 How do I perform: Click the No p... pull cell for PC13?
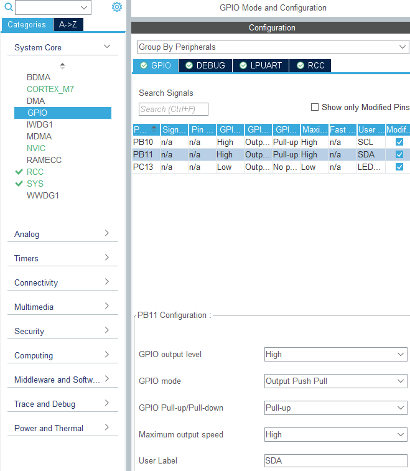pos(286,167)
